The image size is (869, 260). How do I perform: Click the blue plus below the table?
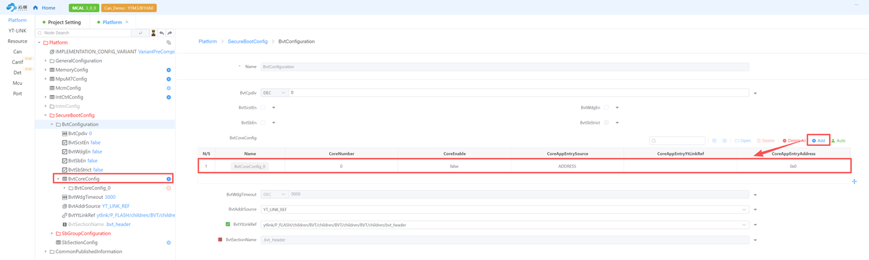click(x=854, y=181)
